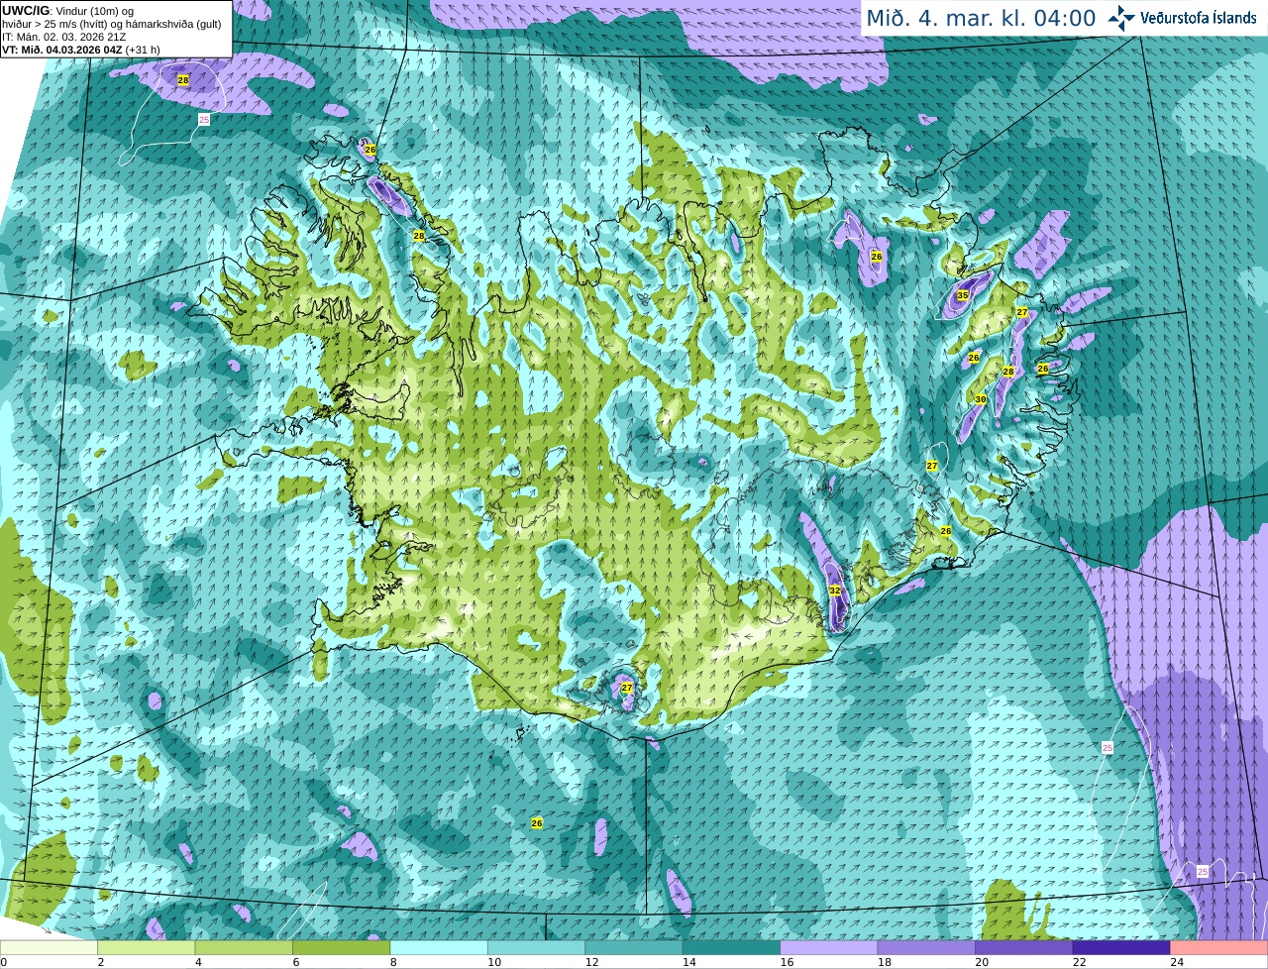Pick the 12–14 m/s teal legend swatch
The image size is (1268, 969).
(634, 947)
